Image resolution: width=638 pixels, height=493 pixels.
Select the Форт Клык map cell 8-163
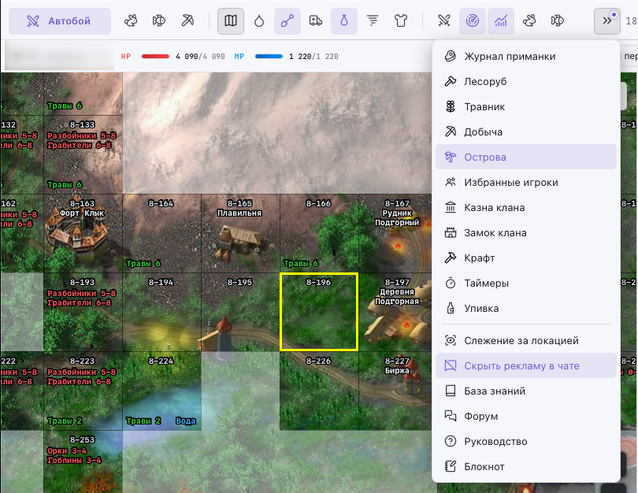coord(83,233)
